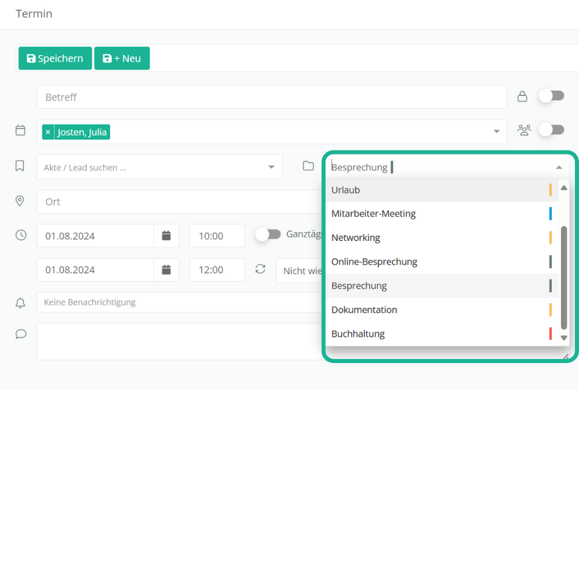Click the group participants icon

pyautogui.click(x=524, y=130)
